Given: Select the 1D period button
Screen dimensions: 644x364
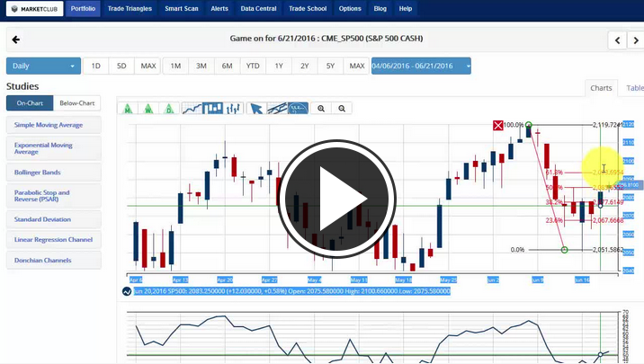Looking at the screenshot, I should coord(95,67).
